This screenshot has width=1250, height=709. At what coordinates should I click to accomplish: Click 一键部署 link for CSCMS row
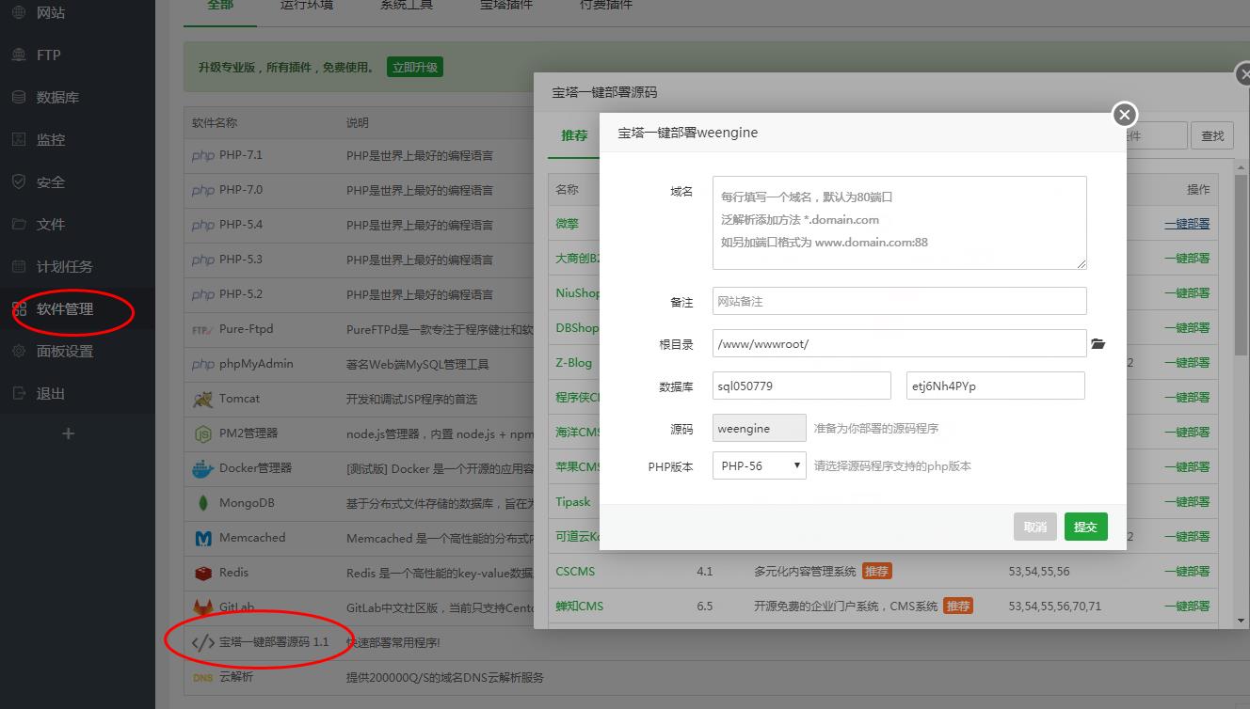point(1187,571)
